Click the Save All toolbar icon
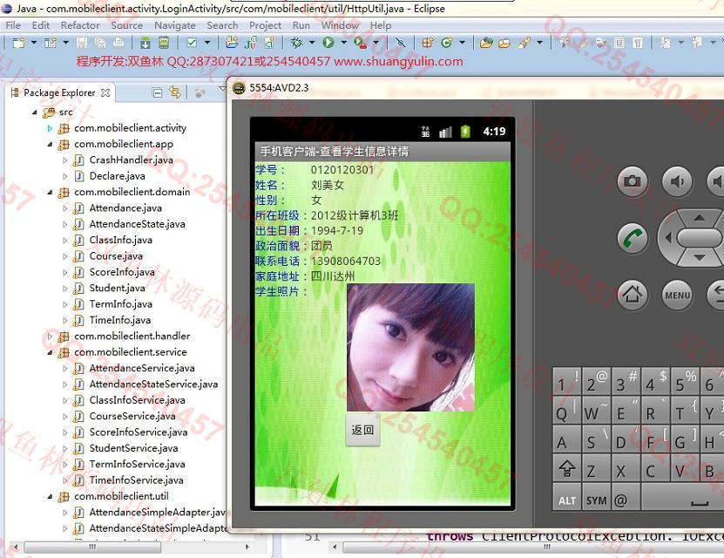 99,43
